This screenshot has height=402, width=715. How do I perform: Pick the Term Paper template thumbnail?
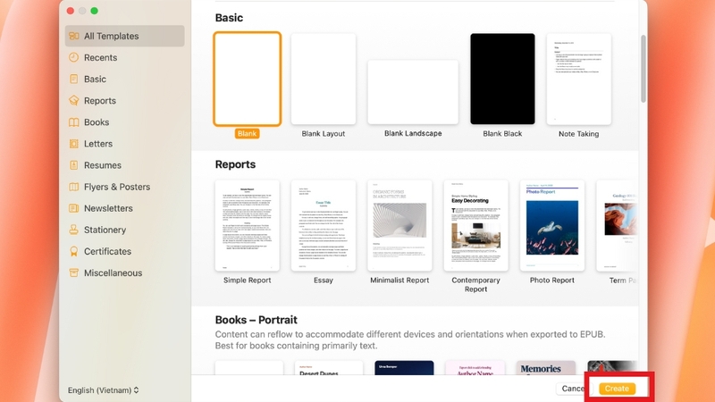pyautogui.click(x=617, y=226)
